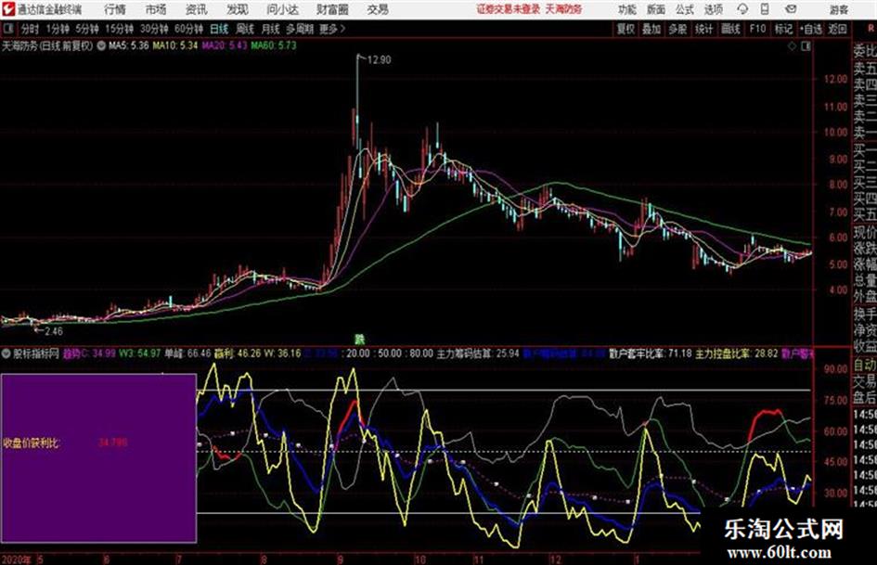Image resolution: width=877 pixels, height=565 pixels.
Task: Switch to 分时 period tab
Action: 31,29
